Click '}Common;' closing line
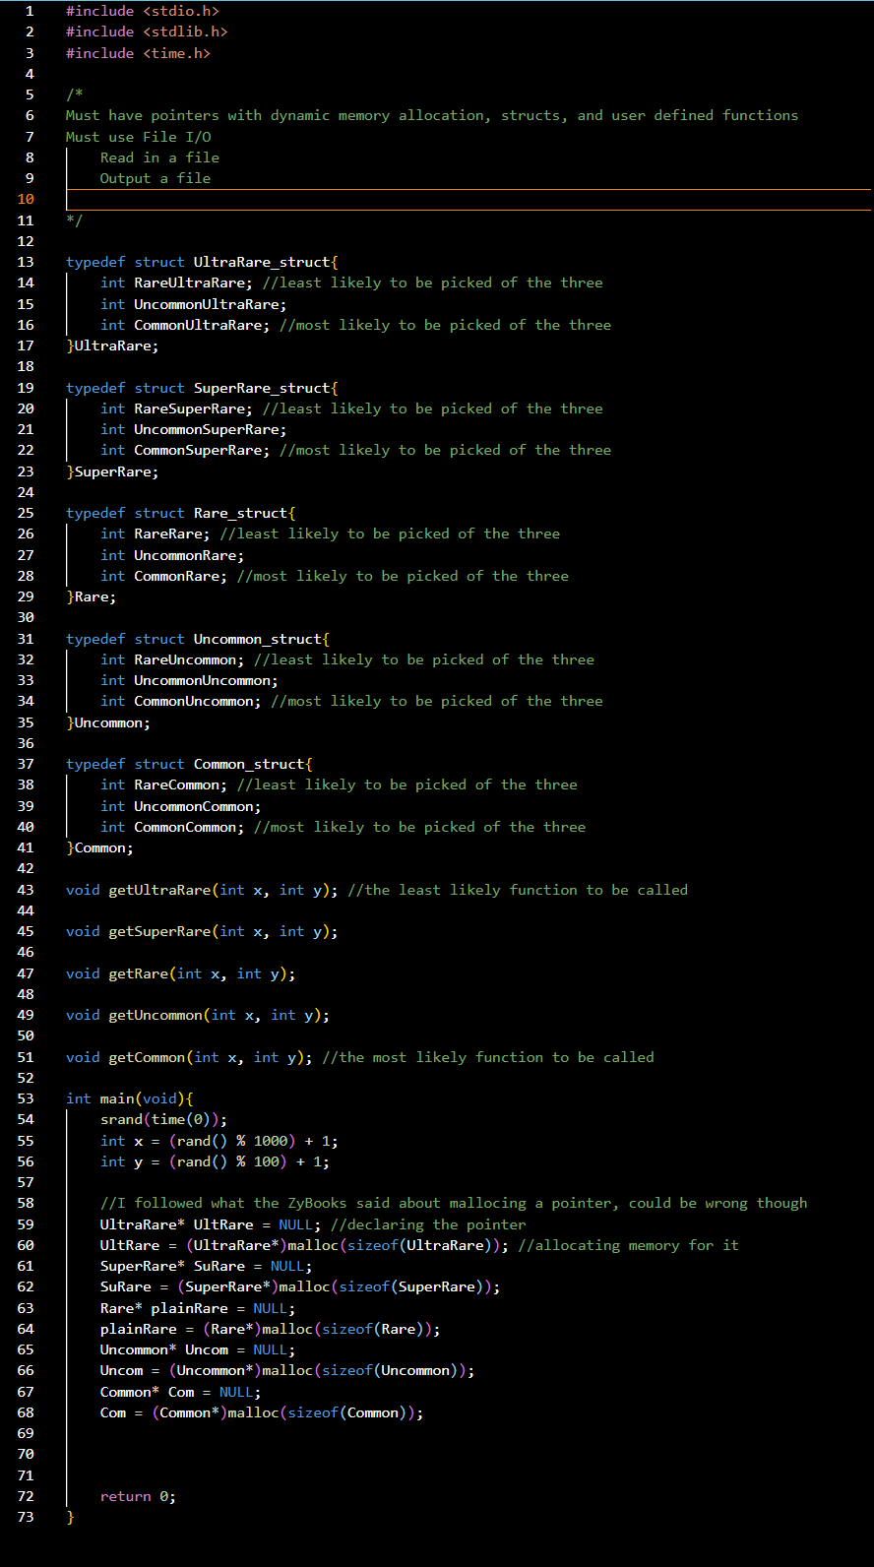Image resolution: width=874 pixels, height=1567 pixels. (x=99, y=847)
